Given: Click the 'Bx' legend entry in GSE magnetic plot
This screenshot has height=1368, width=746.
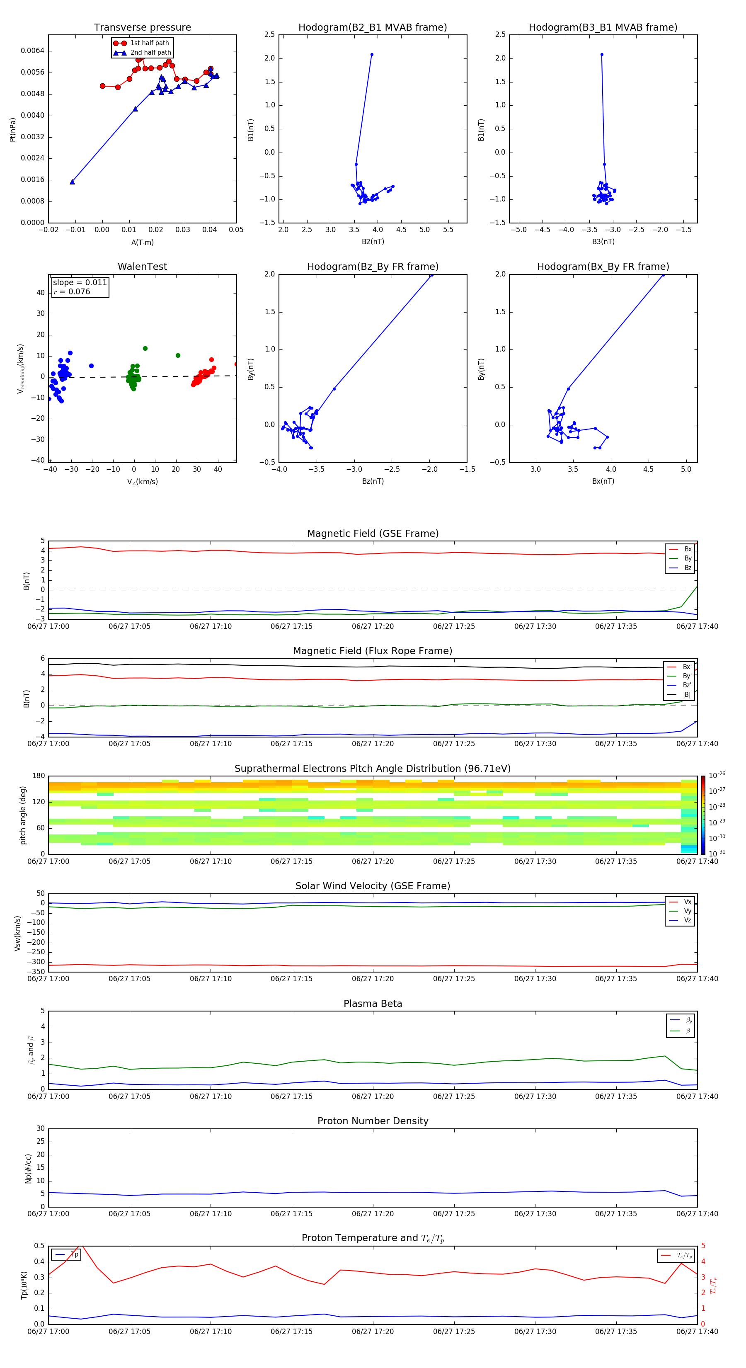Looking at the screenshot, I should pos(680,549).
